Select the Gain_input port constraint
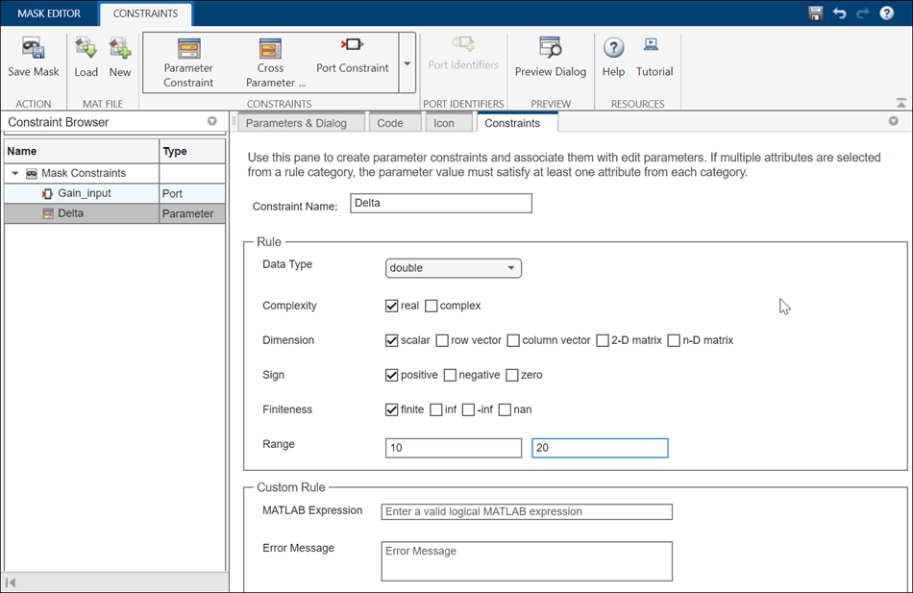This screenshot has width=913, height=593. click(x=82, y=193)
